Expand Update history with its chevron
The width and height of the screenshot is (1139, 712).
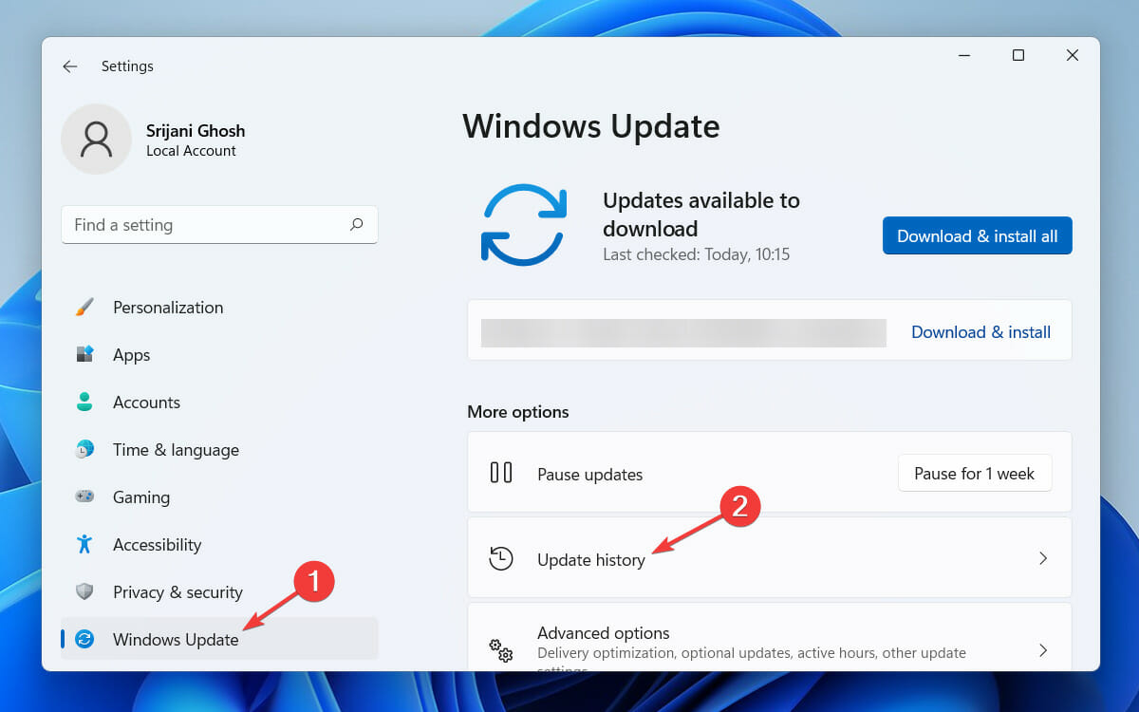click(x=1042, y=558)
